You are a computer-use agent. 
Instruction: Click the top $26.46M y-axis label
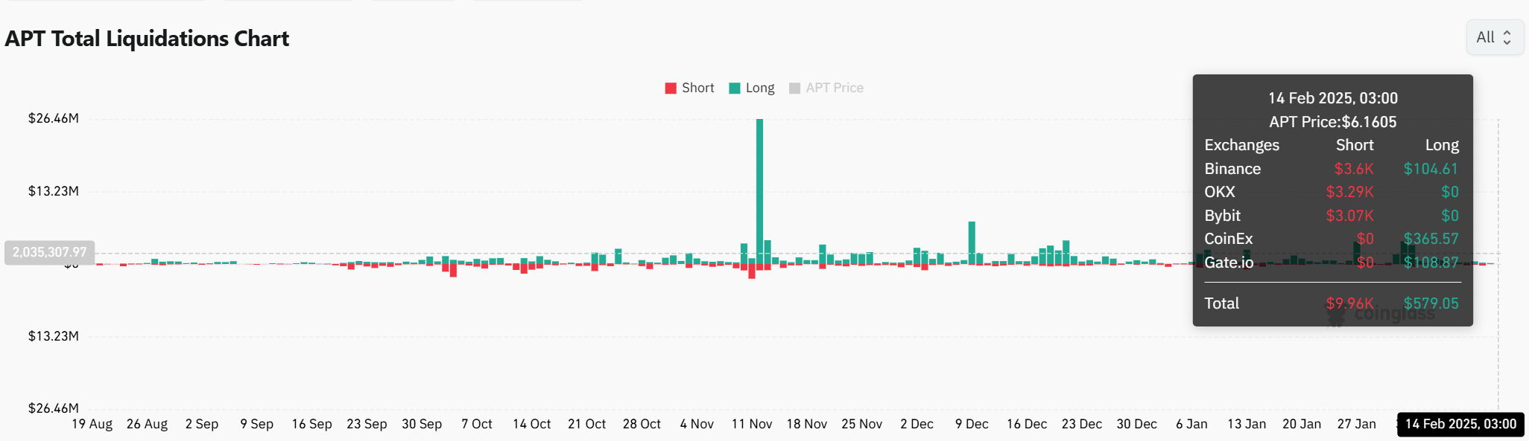pyautogui.click(x=53, y=118)
